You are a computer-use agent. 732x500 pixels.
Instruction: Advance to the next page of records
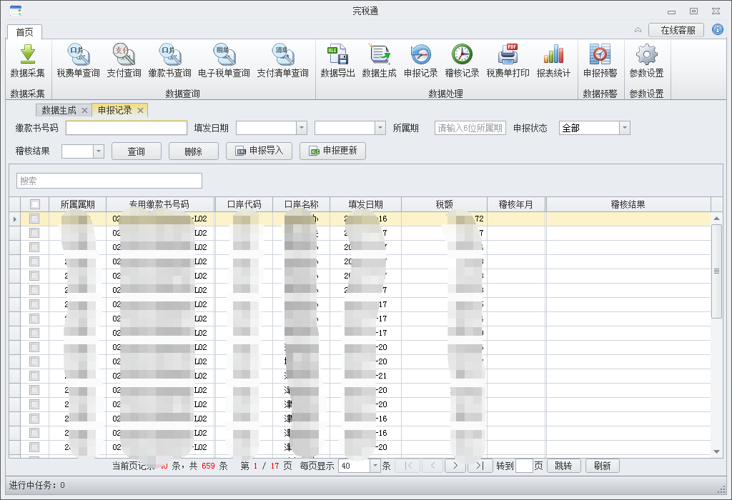[455, 466]
